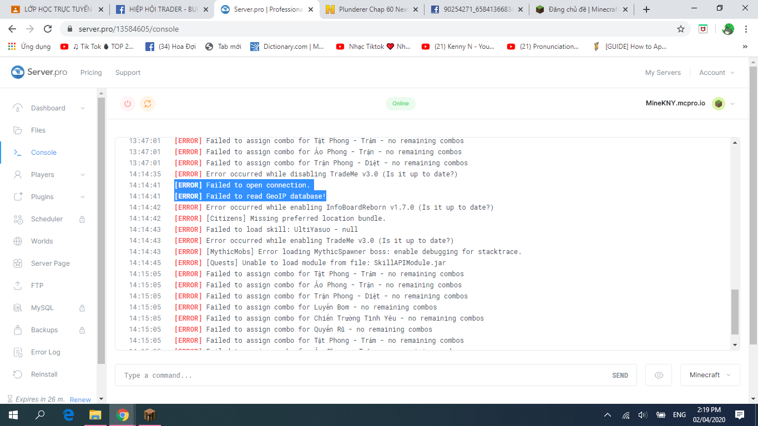
Task: Open the Chrome profile avatar
Action: click(x=728, y=29)
